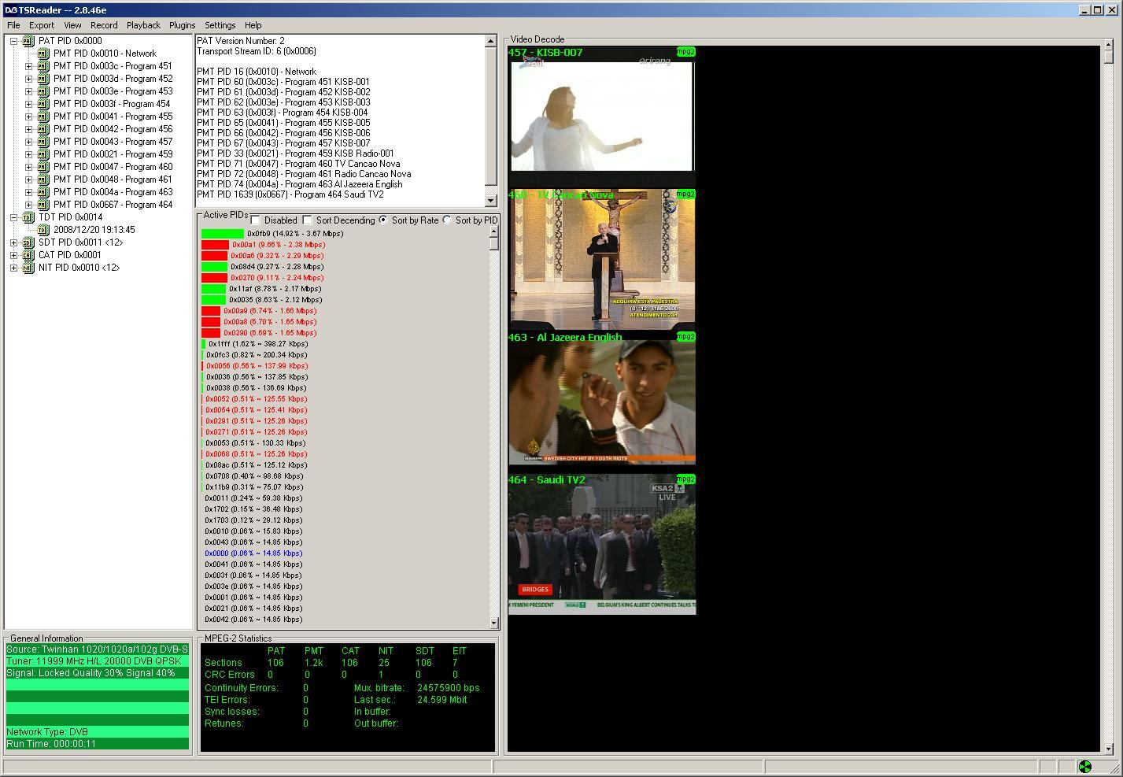Expand the NIT PID 0x0010 node

pos(13,268)
